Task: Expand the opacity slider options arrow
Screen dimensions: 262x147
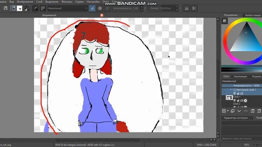Action: [145, 8]
